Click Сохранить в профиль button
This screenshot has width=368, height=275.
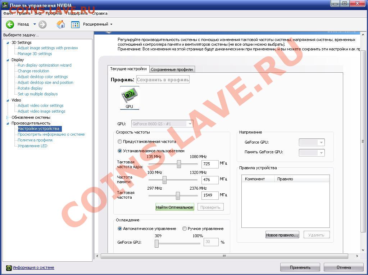point(163,80)
